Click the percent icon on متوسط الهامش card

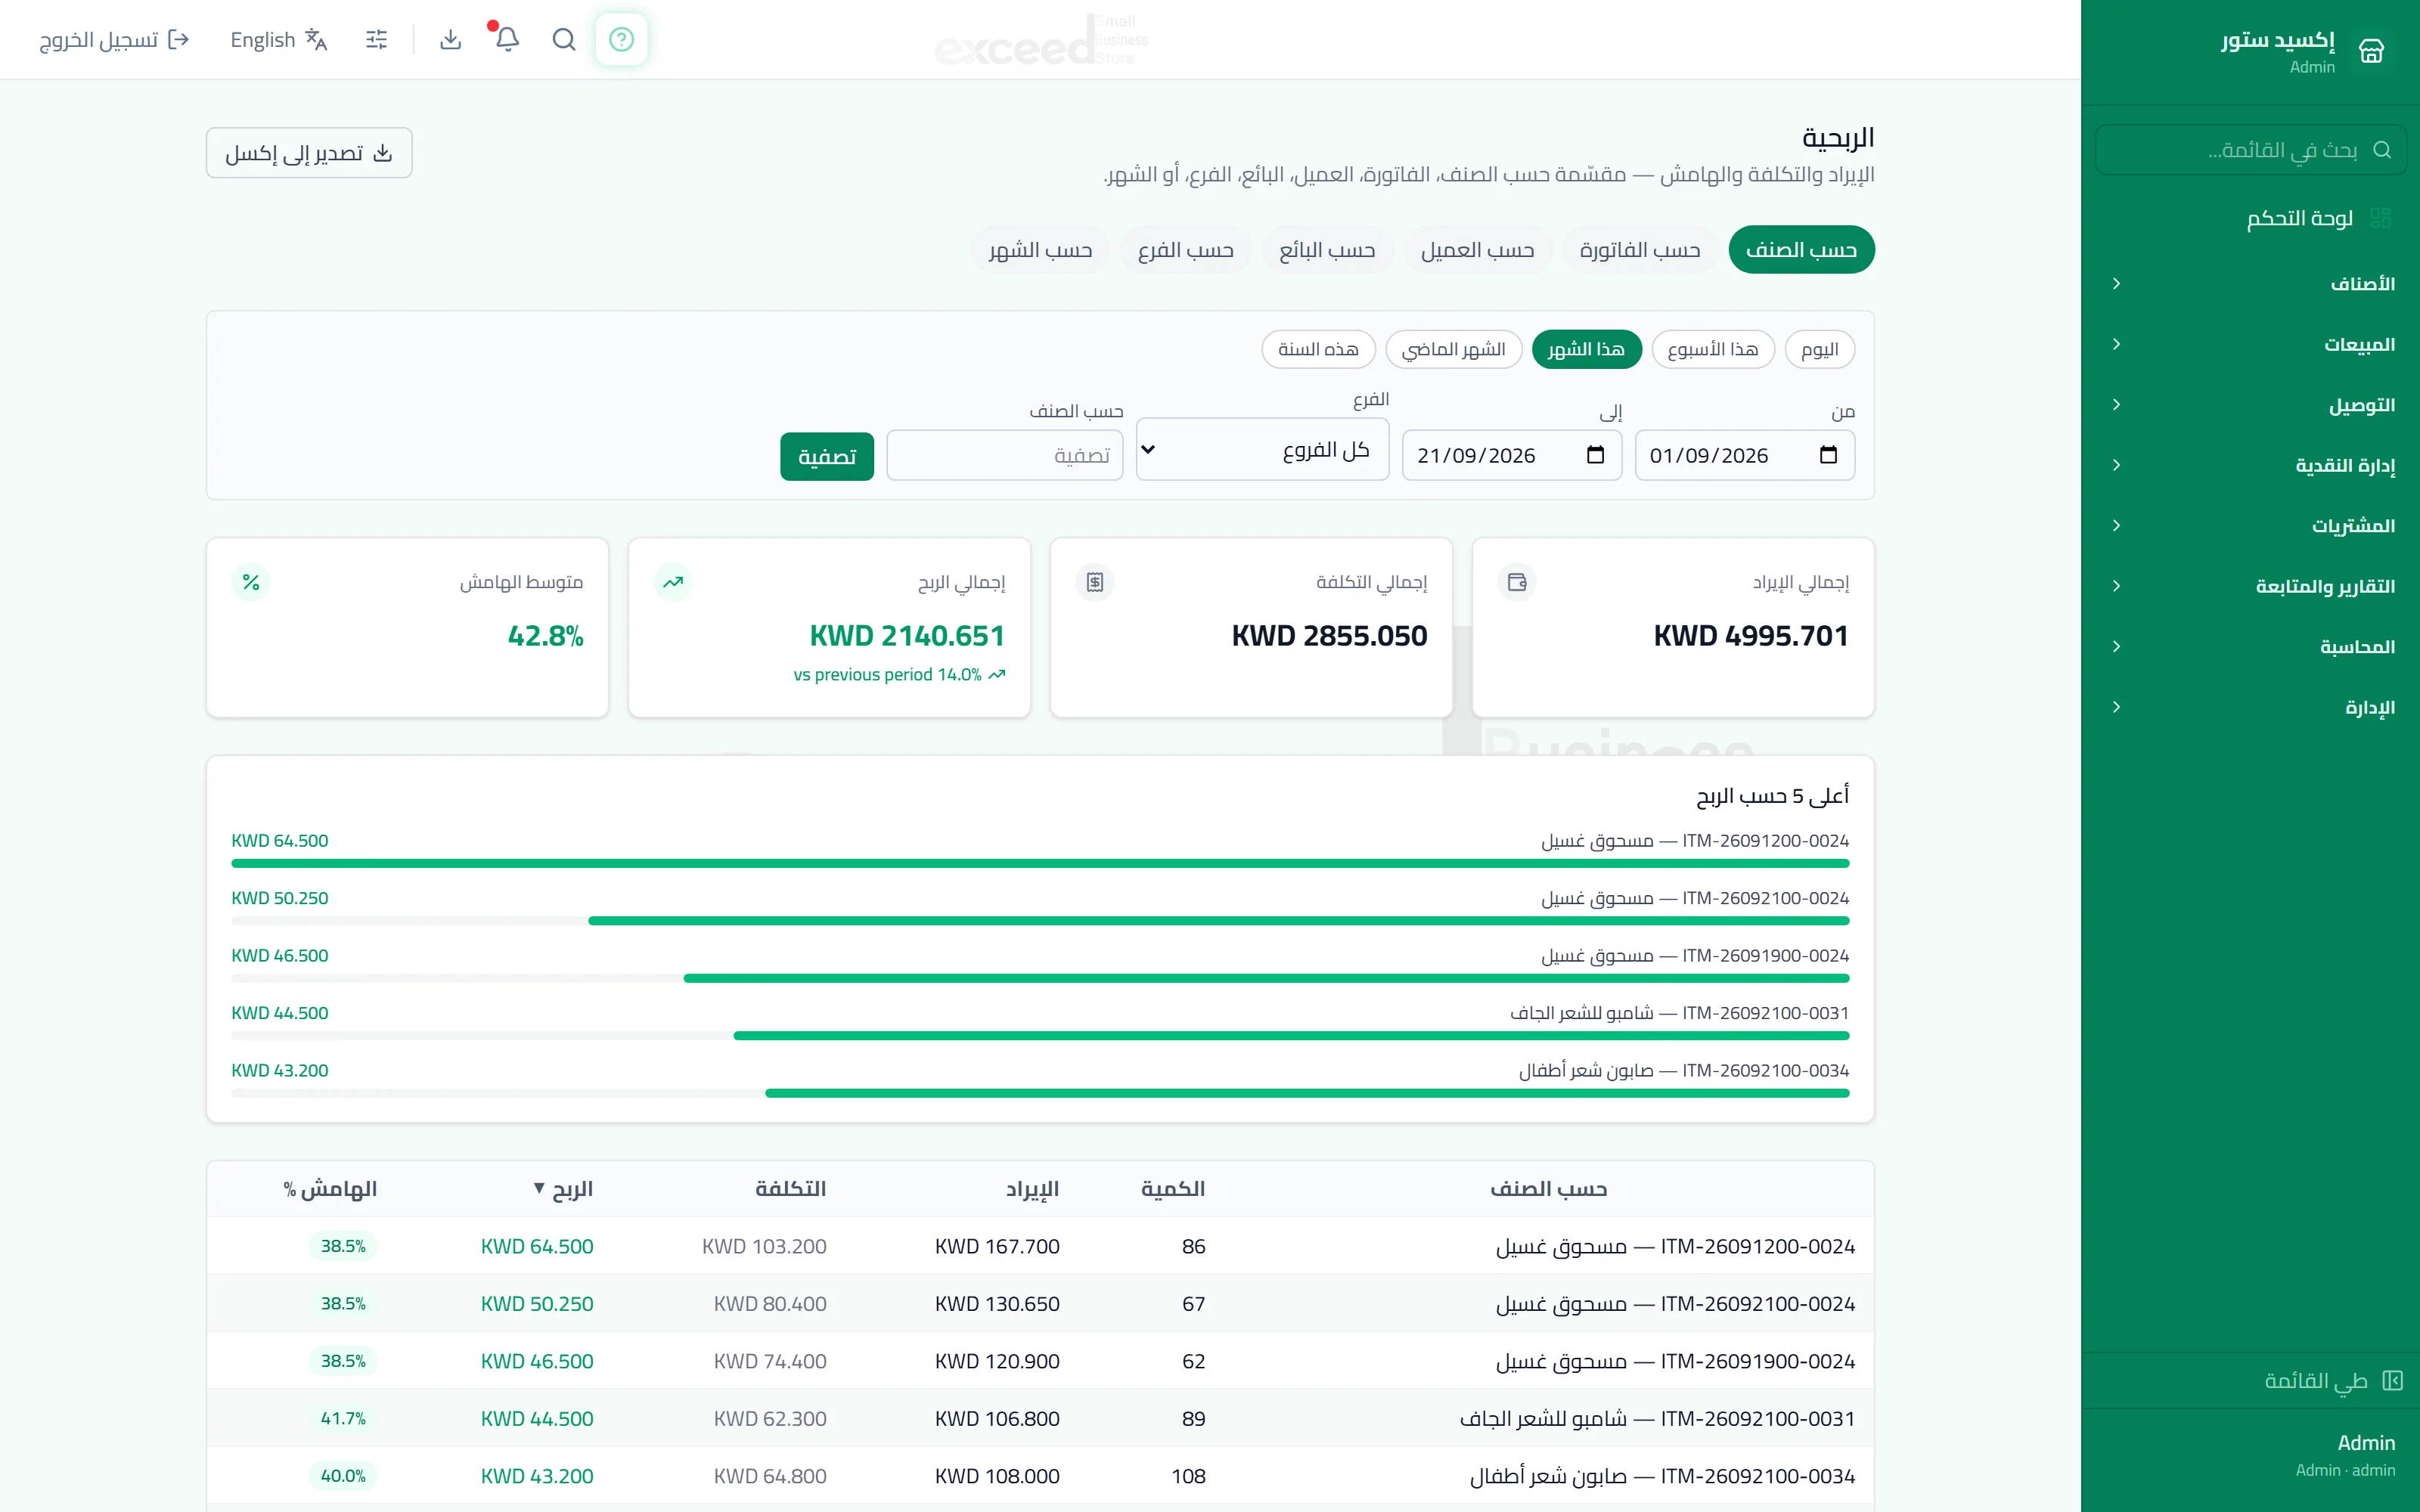251,582
